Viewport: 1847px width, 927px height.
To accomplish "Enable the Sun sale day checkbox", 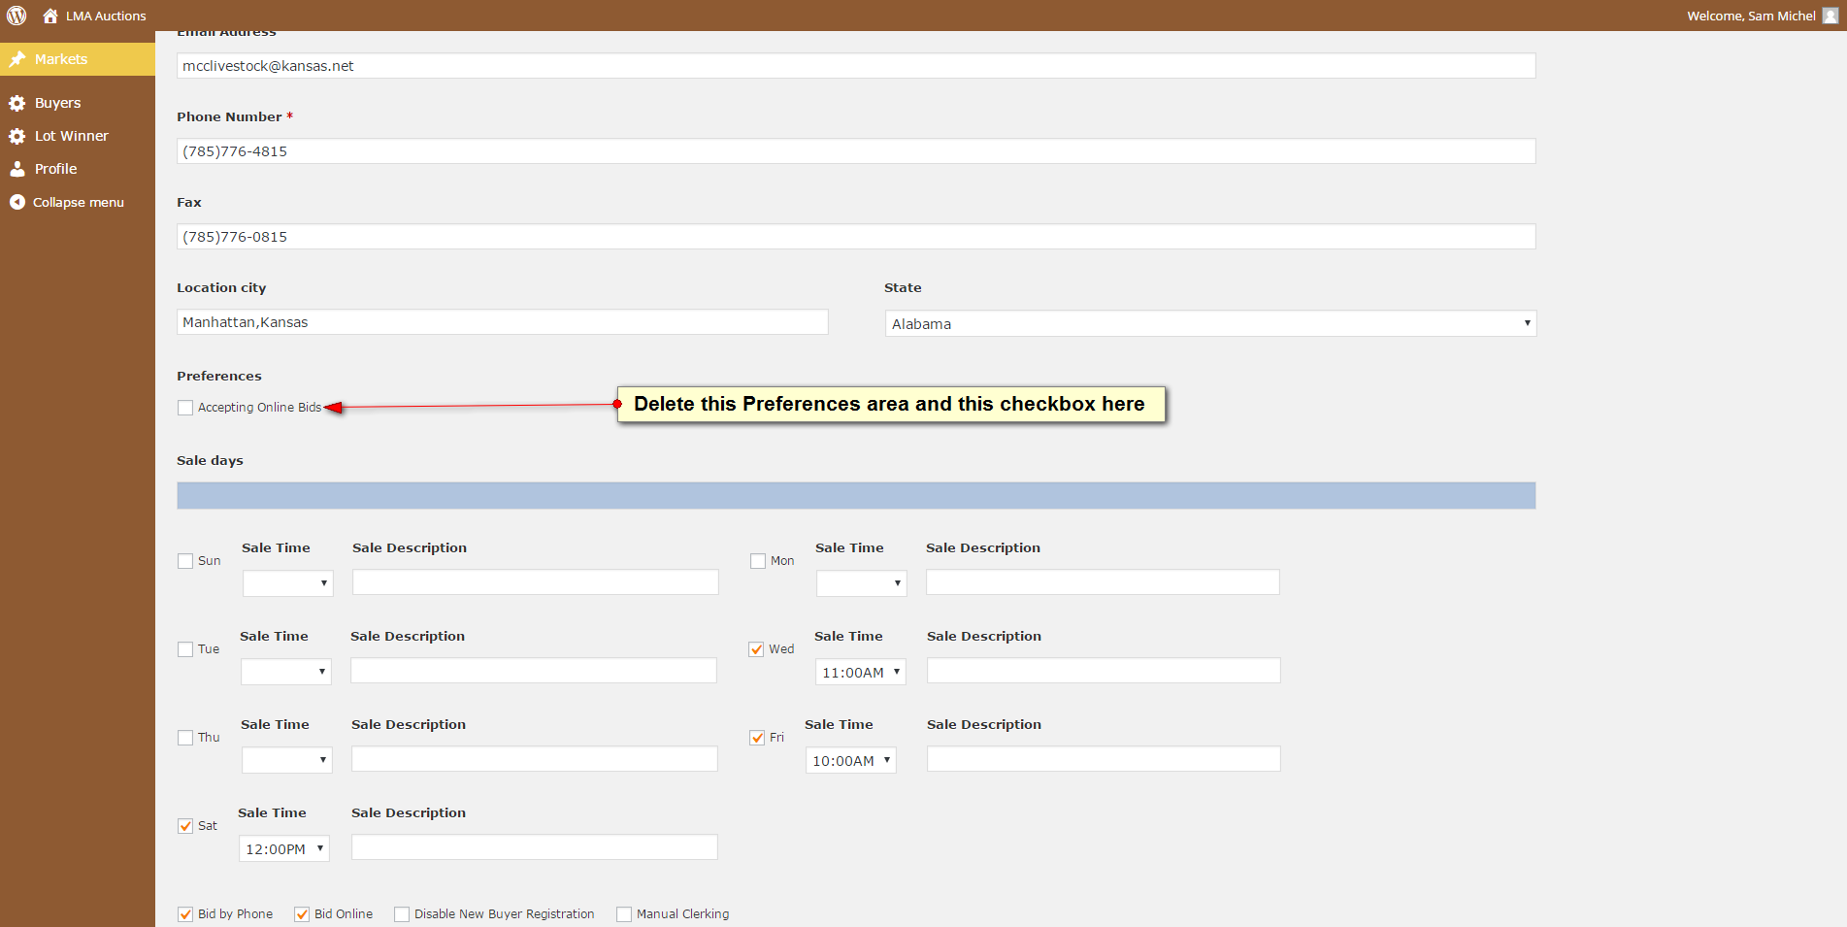I will click(x=185, y=561).
